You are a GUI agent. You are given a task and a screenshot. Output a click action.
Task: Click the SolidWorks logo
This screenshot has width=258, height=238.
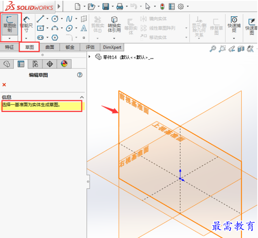[x=29, y=6]
